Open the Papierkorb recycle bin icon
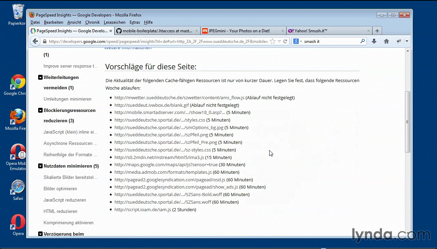 click(x=17, y=14)
